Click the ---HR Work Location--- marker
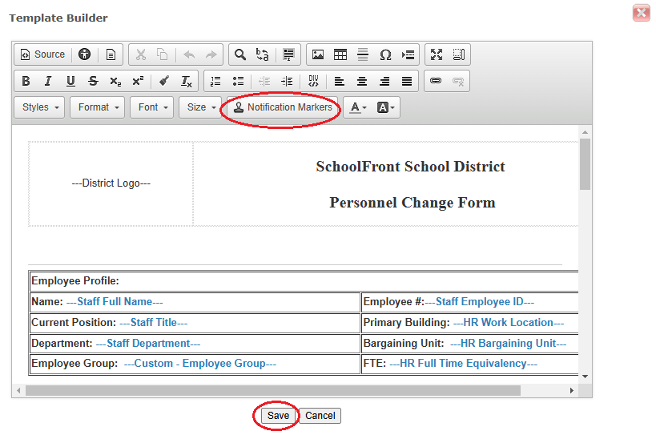 pos(509,323)
